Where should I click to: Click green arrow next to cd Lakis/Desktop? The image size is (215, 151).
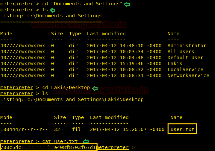(95, 88)
